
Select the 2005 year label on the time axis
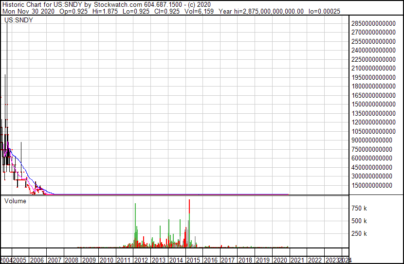coord(19,261)
